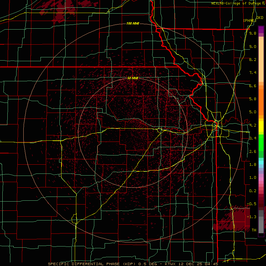Click the 4.2 scale value
This screenshot has width=266, height=266.
[253, 125]
